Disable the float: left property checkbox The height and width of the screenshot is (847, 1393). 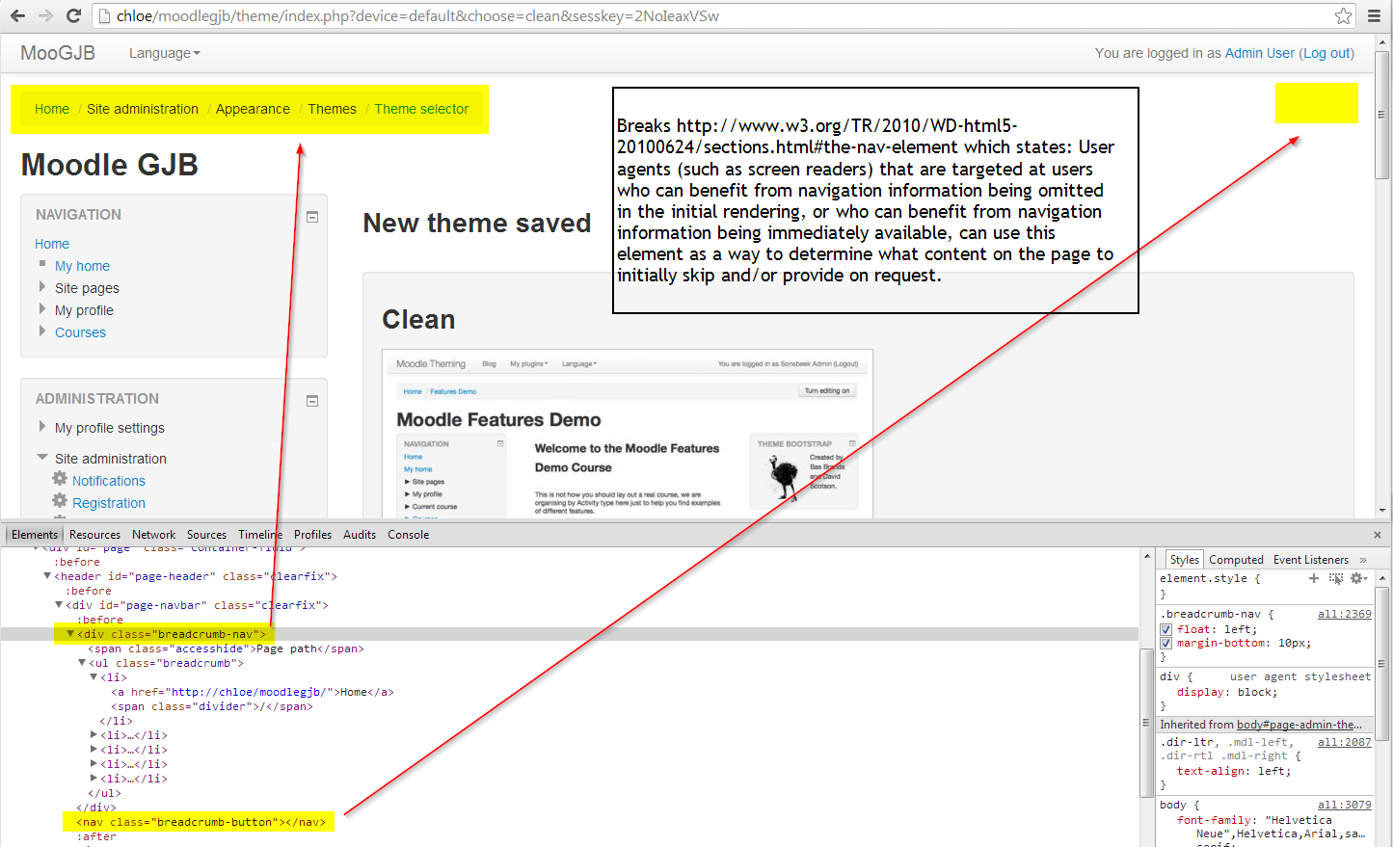pyautogui.click(x=1166, y=629)
